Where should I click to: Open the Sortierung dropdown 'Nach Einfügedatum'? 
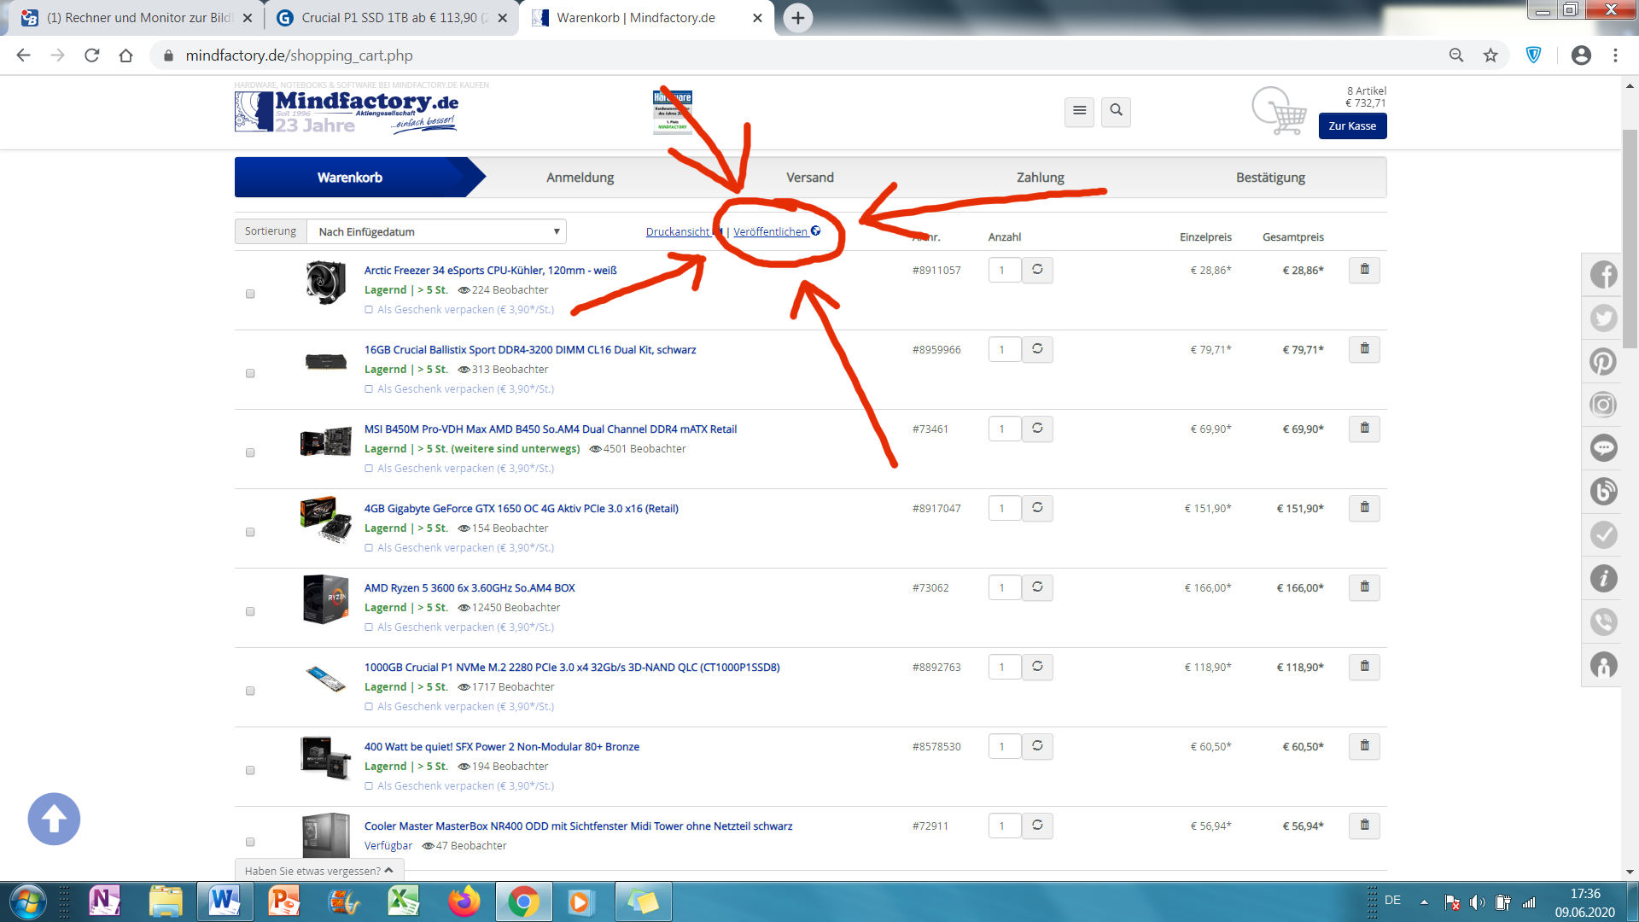coord(436,231)
